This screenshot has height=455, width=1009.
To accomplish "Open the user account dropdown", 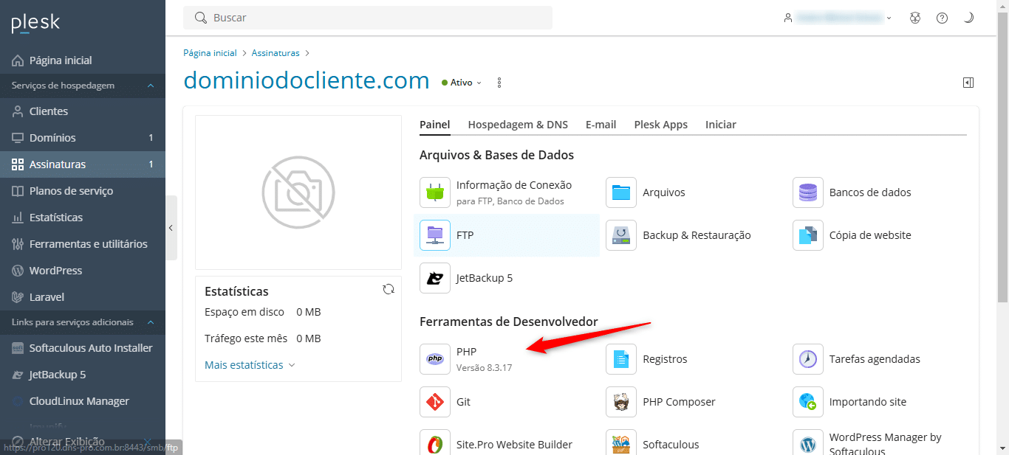I will point(838,18).
